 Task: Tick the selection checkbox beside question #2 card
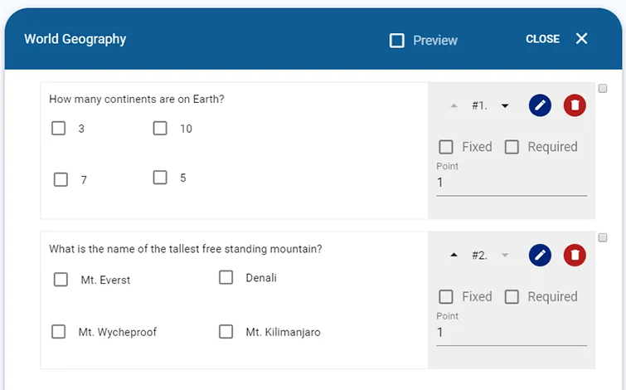point(603,238)
